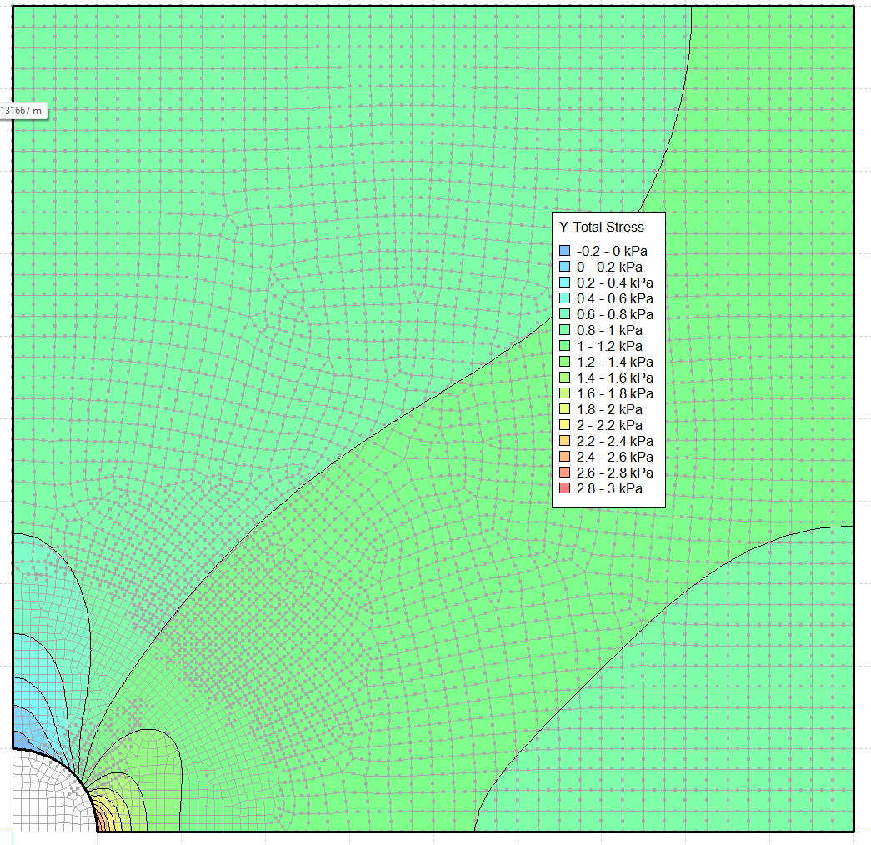Viewport: 871px width, 845px height.
Task: Click the 2.8 - 3 kPa red swatch
Action: pos(564,488)
